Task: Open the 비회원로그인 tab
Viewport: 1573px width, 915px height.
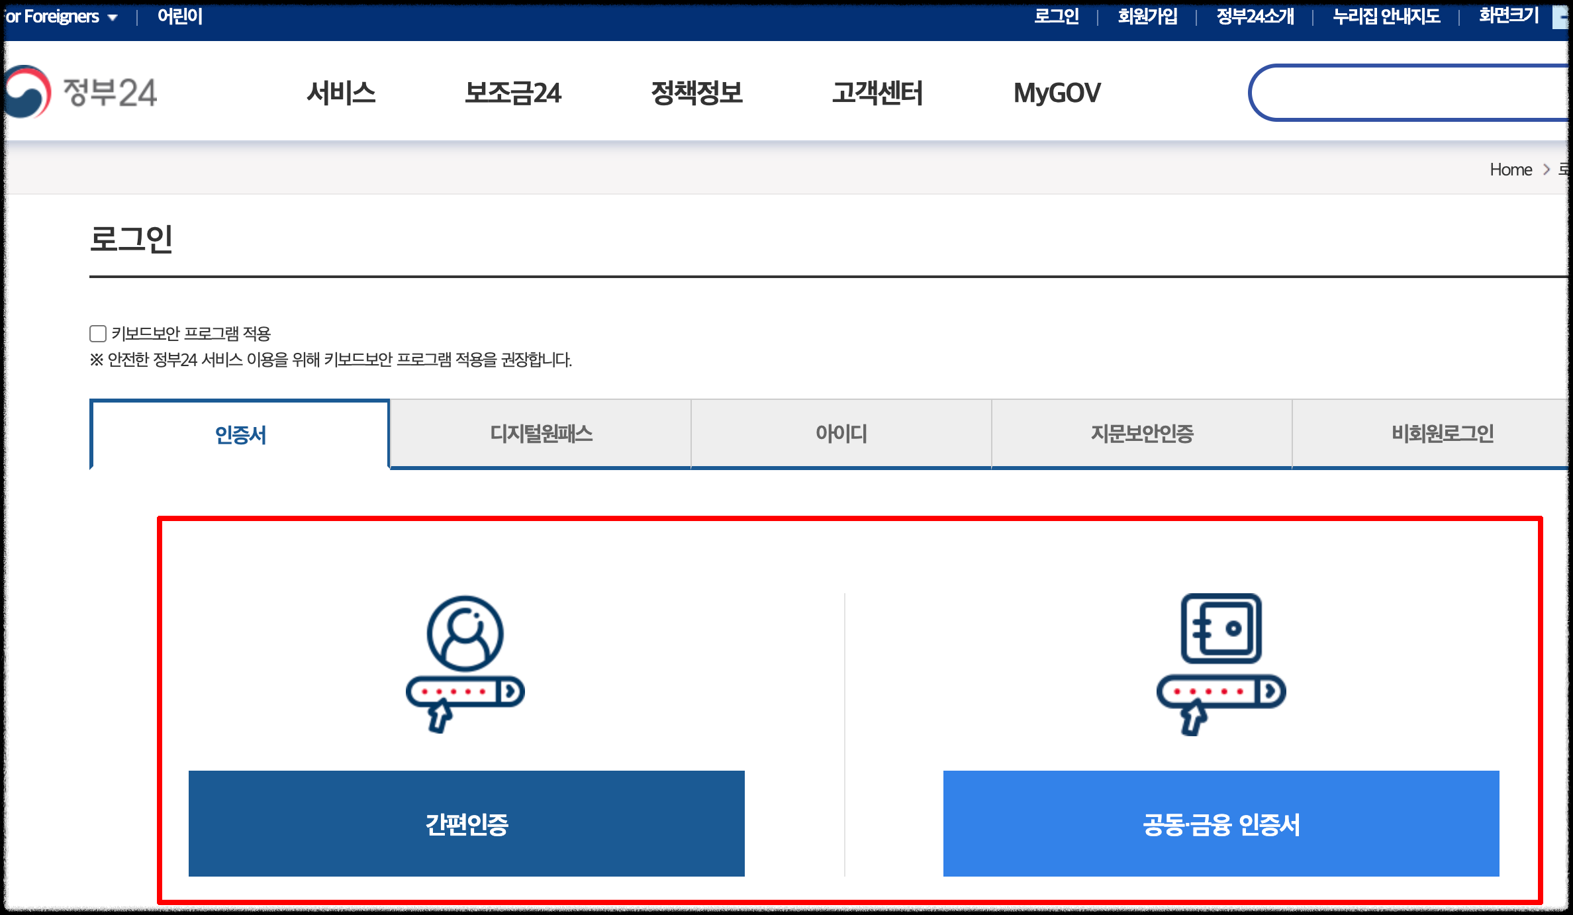Action: [1442, 434]
